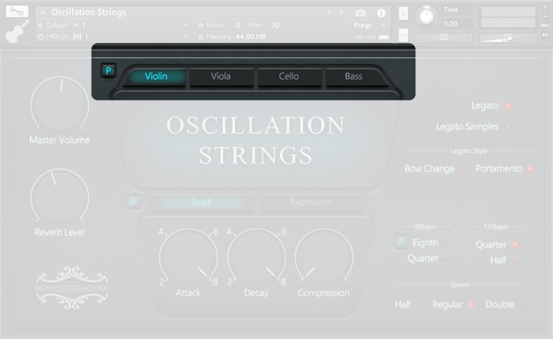Viewport: 553px width, 339px height.
Task: Click the Master Volume knob
Action: pos(60,105)
